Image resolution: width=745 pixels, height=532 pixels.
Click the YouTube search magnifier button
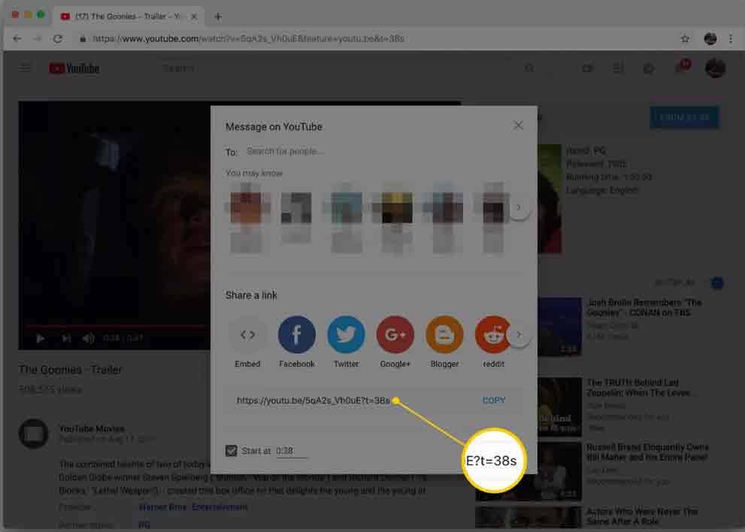coord(528,68)
